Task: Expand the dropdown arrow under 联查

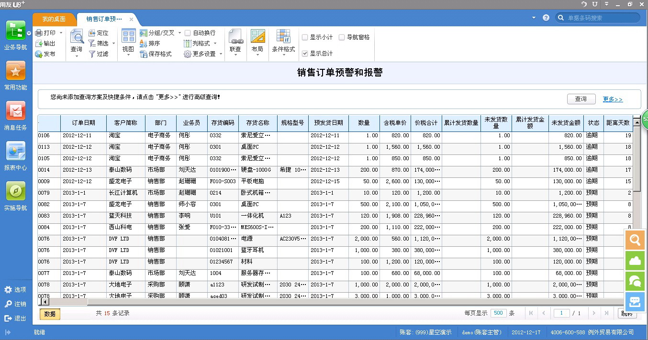Action: coord(235,56)
